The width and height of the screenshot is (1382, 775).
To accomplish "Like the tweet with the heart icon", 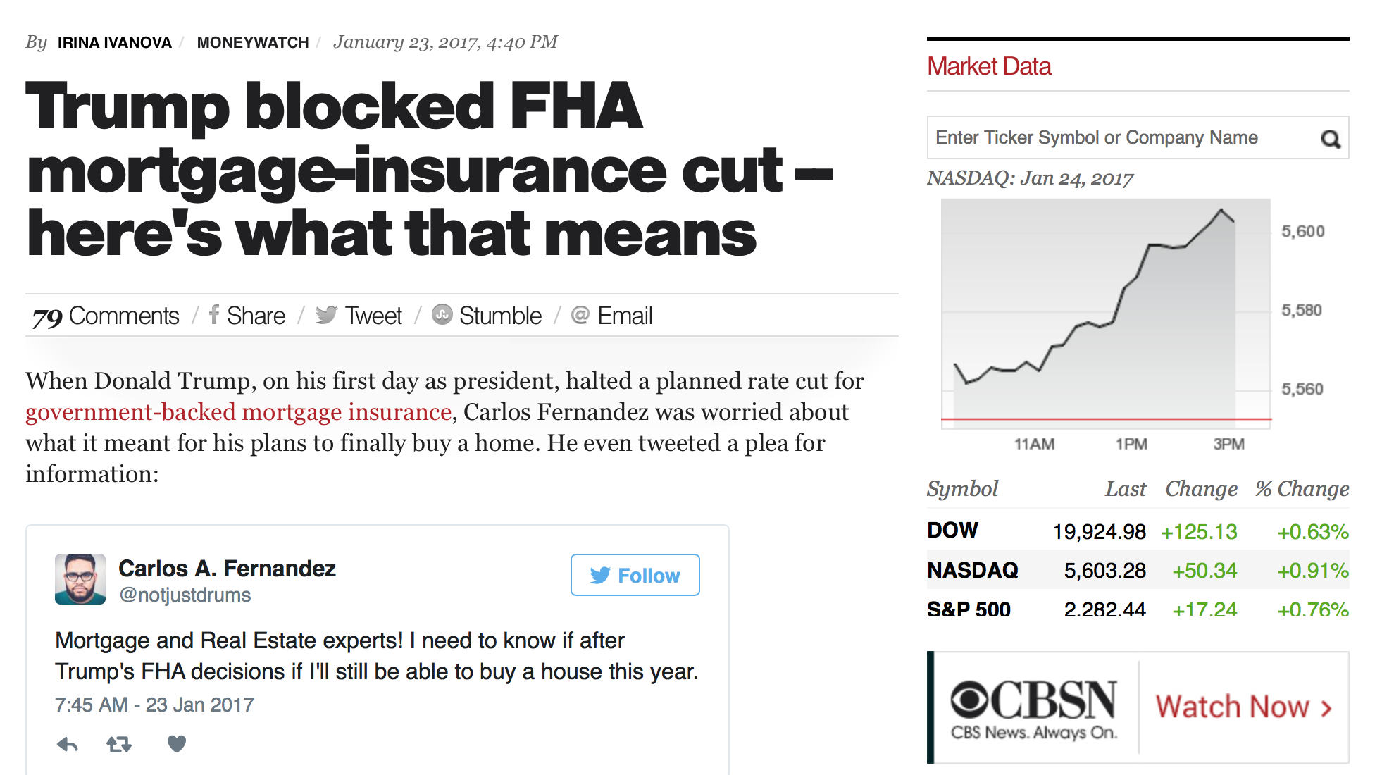I will [177, 743].
